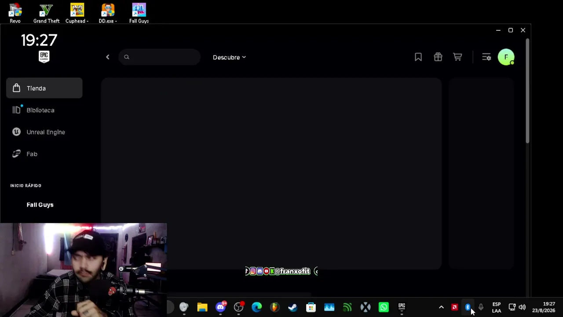The width and height of the screenshot is (563, 317).
Task: Click Epic Games Launcher taskbar icon
Action: [x=402, y=307]
